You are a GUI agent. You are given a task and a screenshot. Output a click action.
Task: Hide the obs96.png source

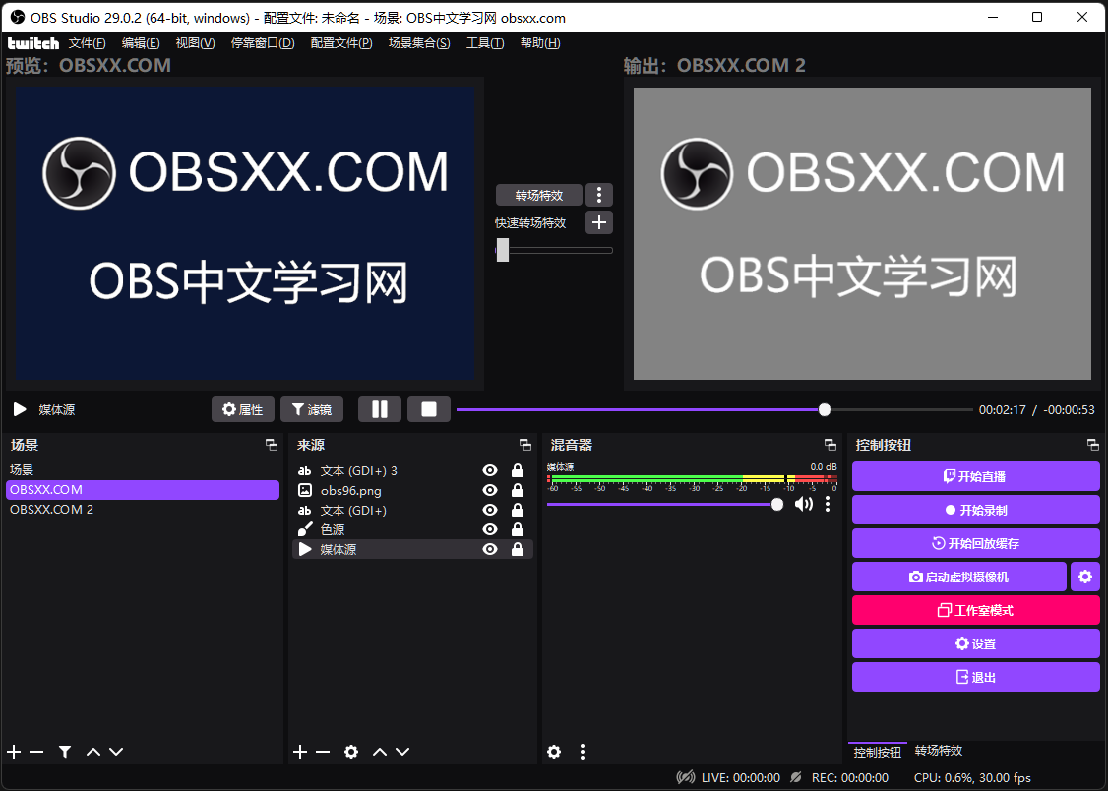490,490
